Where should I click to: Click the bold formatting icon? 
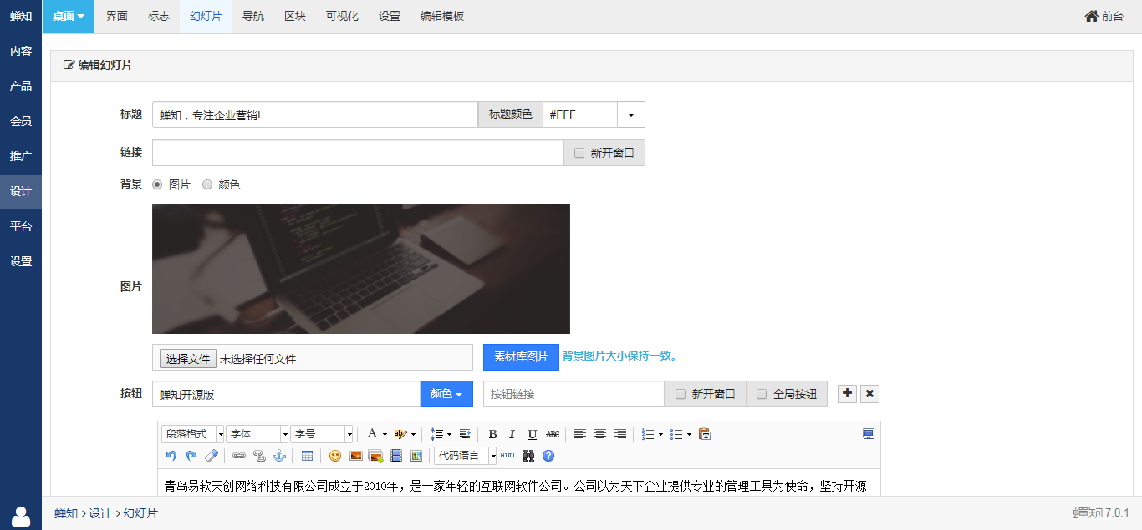click(492, 434)
